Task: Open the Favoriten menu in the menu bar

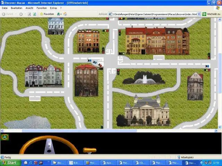Action: coord(42,8)
